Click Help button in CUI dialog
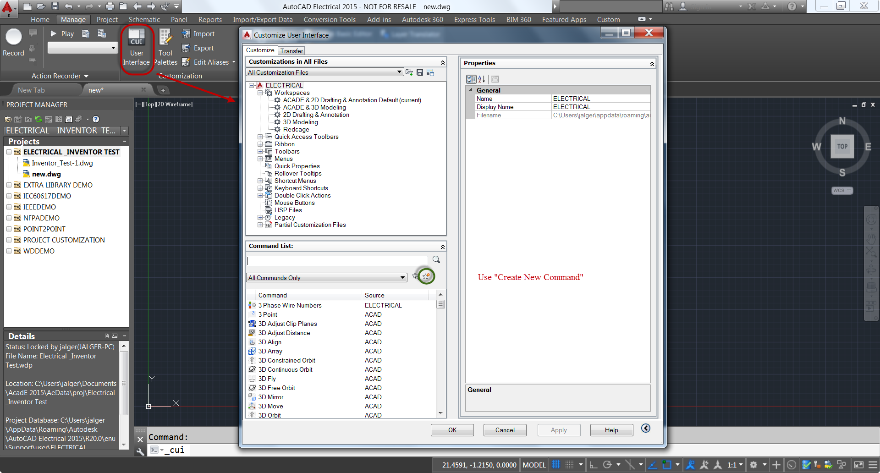 point(611,430)
